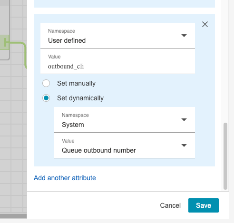This screenshot has height=223, width=234.
Task: Click the Set dynamically label text
Action: click(x=80, y=98)
